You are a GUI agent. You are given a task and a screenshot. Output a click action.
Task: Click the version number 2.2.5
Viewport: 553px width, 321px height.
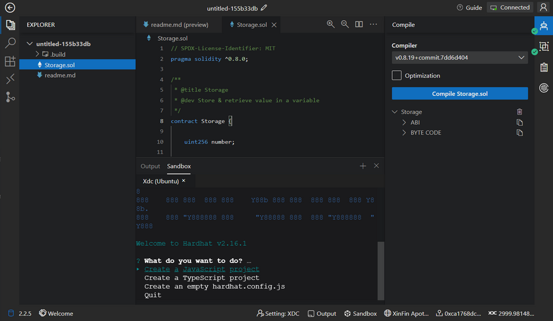(x=25, y=313)
